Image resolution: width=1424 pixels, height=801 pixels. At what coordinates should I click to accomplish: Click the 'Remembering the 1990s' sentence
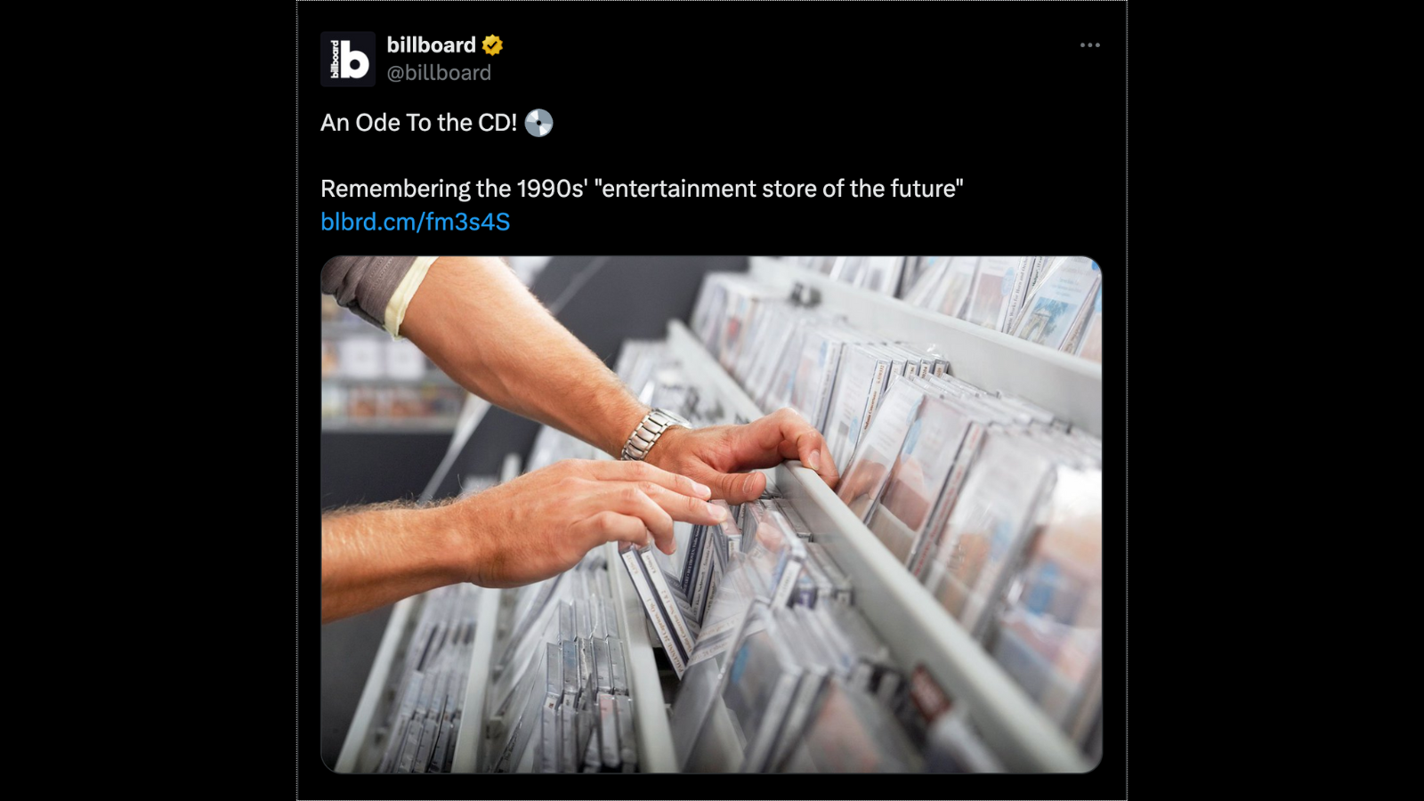pyautogui.click(x=642, y=189)
